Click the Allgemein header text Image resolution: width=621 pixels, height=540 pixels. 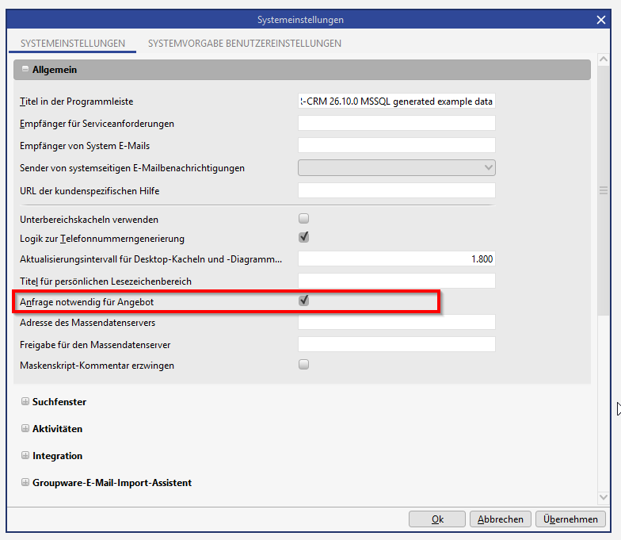tap(55, 70)
